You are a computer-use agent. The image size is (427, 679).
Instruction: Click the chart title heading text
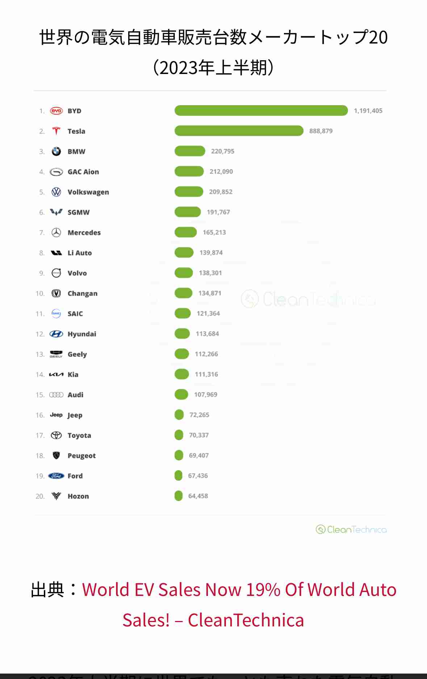[213, 37]
